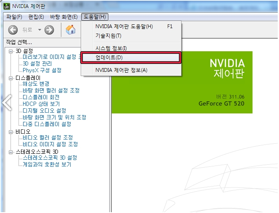Image resolution: width=279 pixels, height=213 pixels.
Task: Choose 기술지원(T) from help menu
Action: coord(131,36)
